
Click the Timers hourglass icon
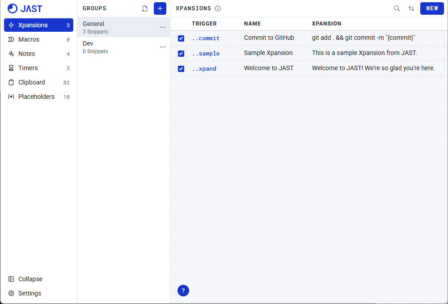11,68
